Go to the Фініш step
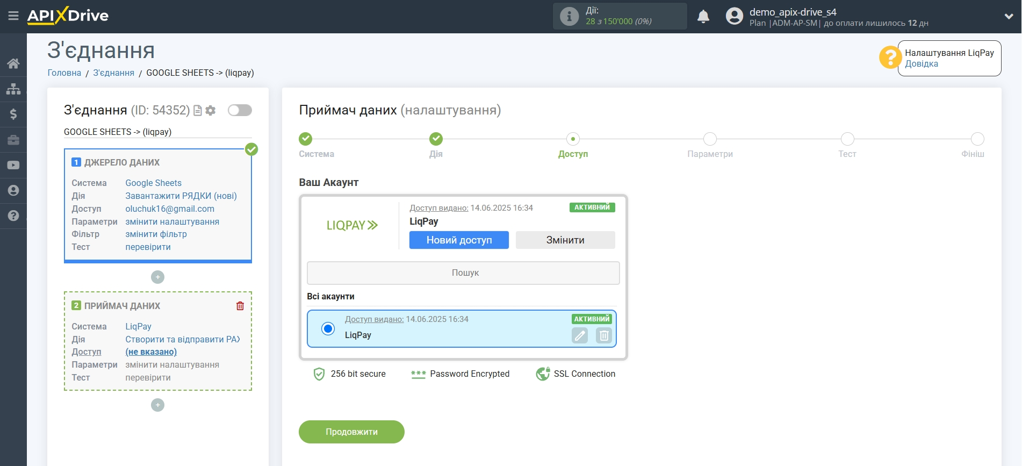 pyautogui.click(x=977, y=139)
